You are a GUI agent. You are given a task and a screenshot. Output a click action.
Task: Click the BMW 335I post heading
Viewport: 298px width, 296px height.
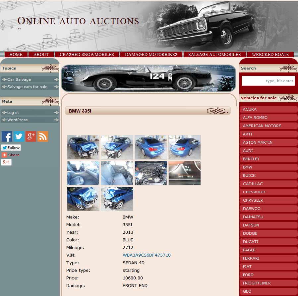pos(80,111)
